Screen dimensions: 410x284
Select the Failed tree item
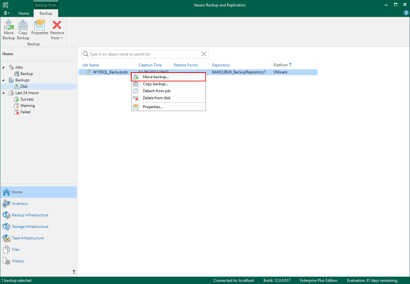pos(25,112)
